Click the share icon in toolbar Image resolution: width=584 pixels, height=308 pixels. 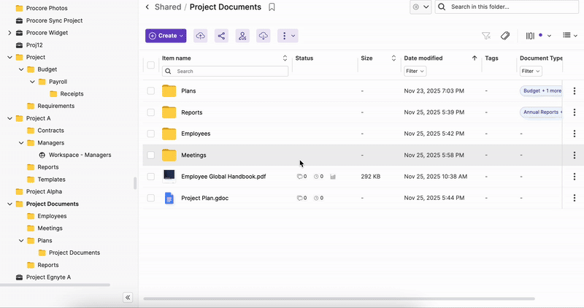221,36
